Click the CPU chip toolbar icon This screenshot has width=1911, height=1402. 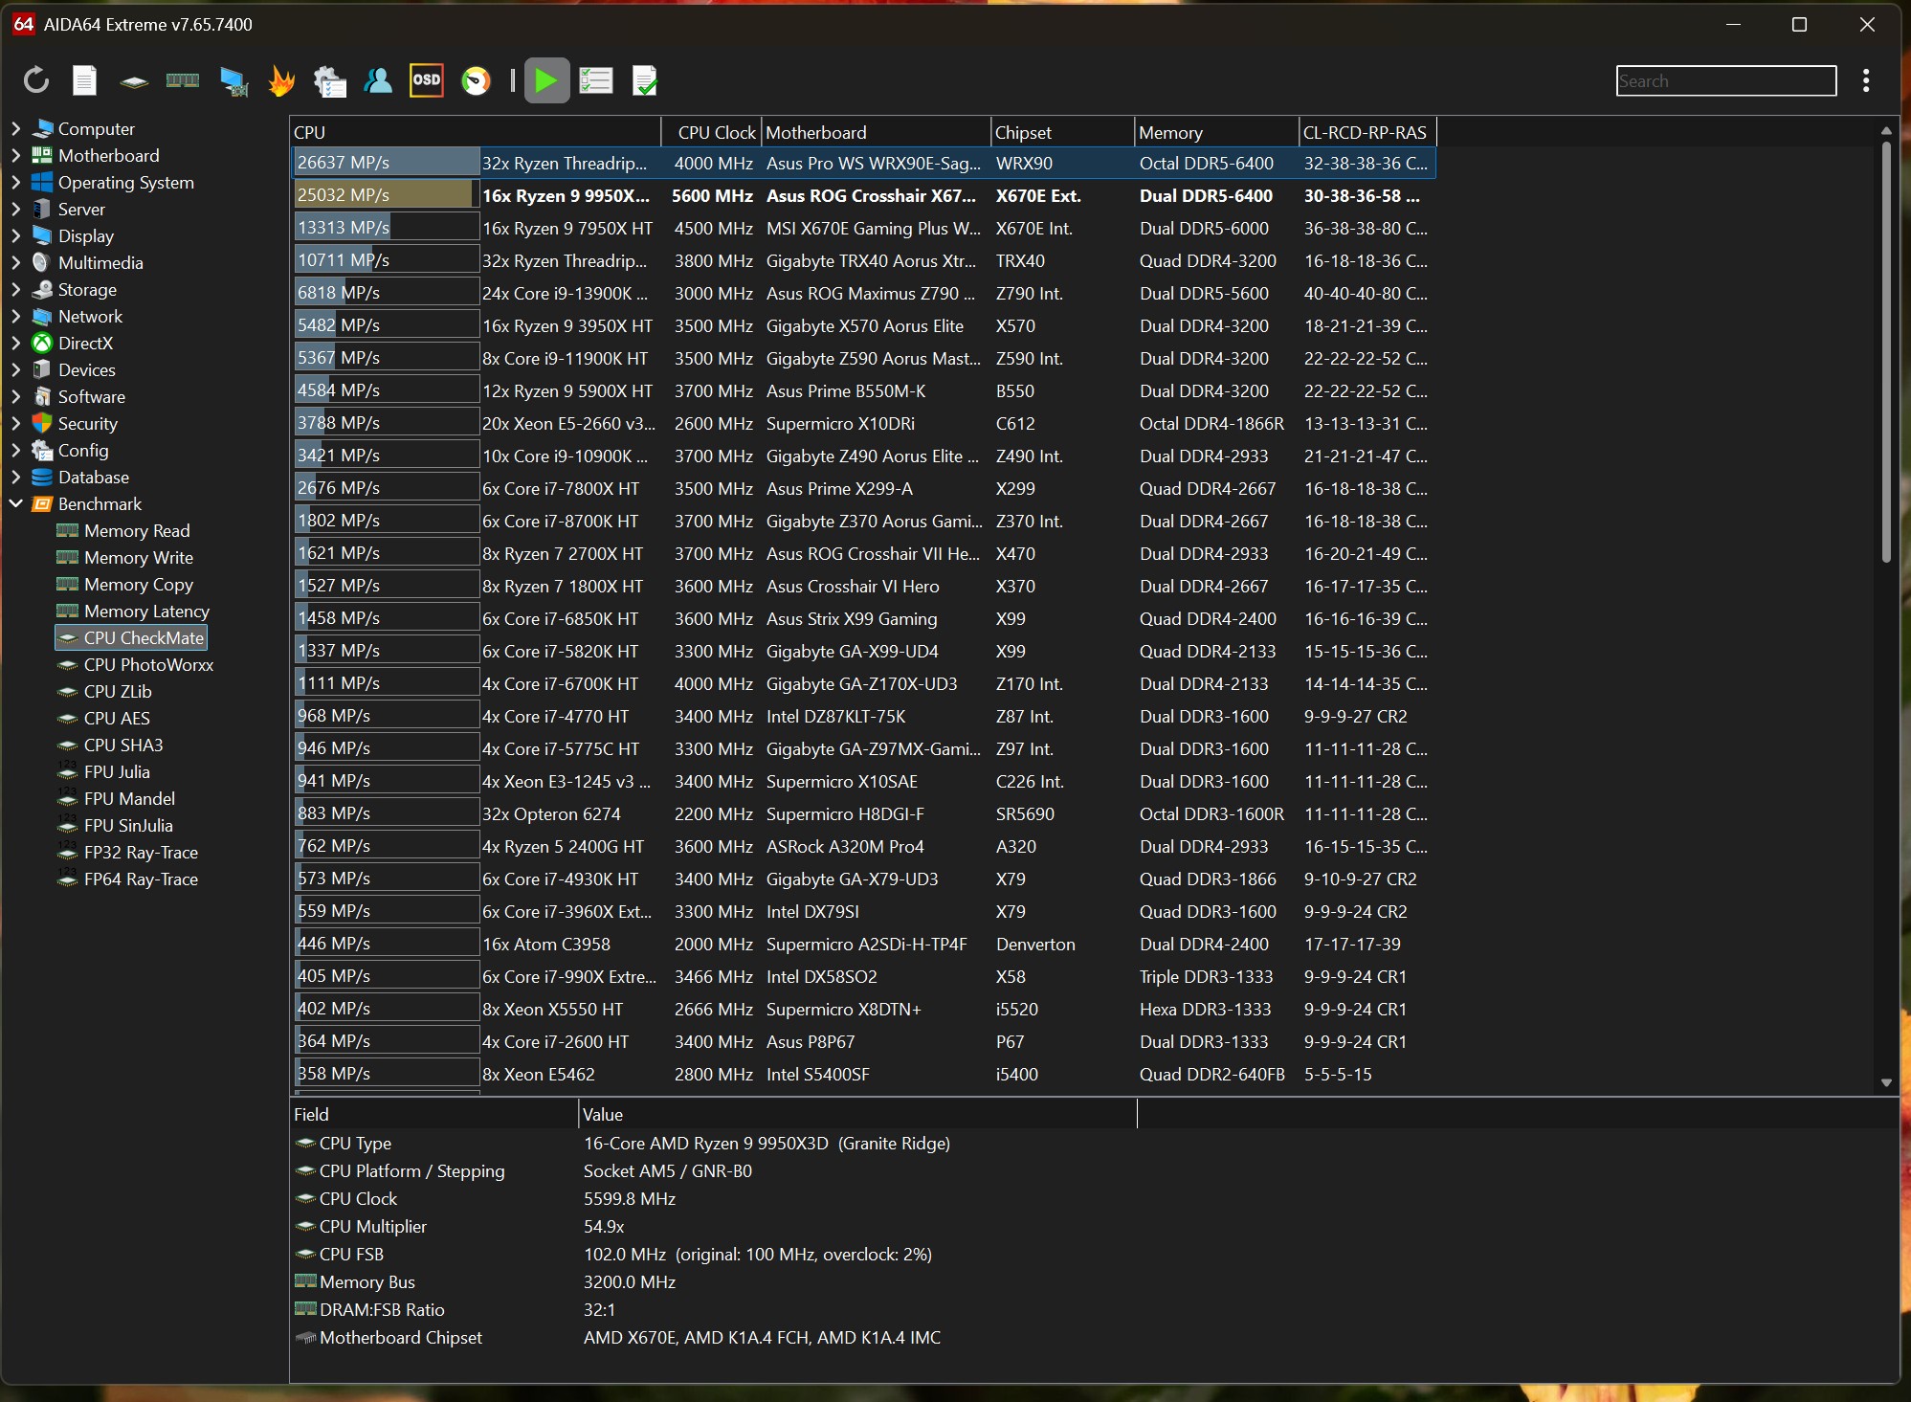point(134,80)
